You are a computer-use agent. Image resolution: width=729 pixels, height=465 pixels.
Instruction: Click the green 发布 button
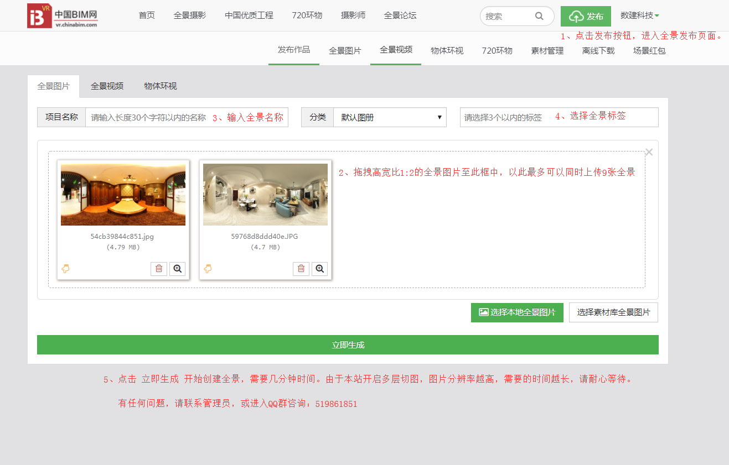[x=586, y=16]
